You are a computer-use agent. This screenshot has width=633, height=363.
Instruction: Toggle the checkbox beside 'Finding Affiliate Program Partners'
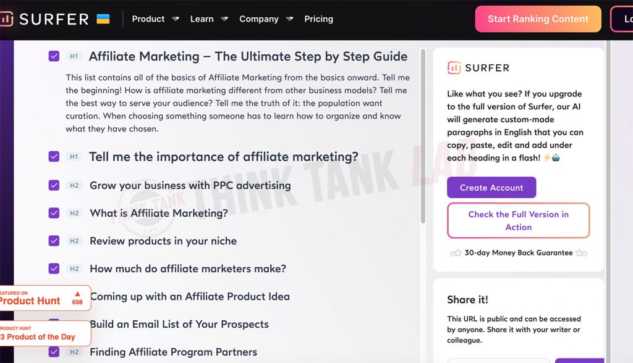[x=54, y=352]
